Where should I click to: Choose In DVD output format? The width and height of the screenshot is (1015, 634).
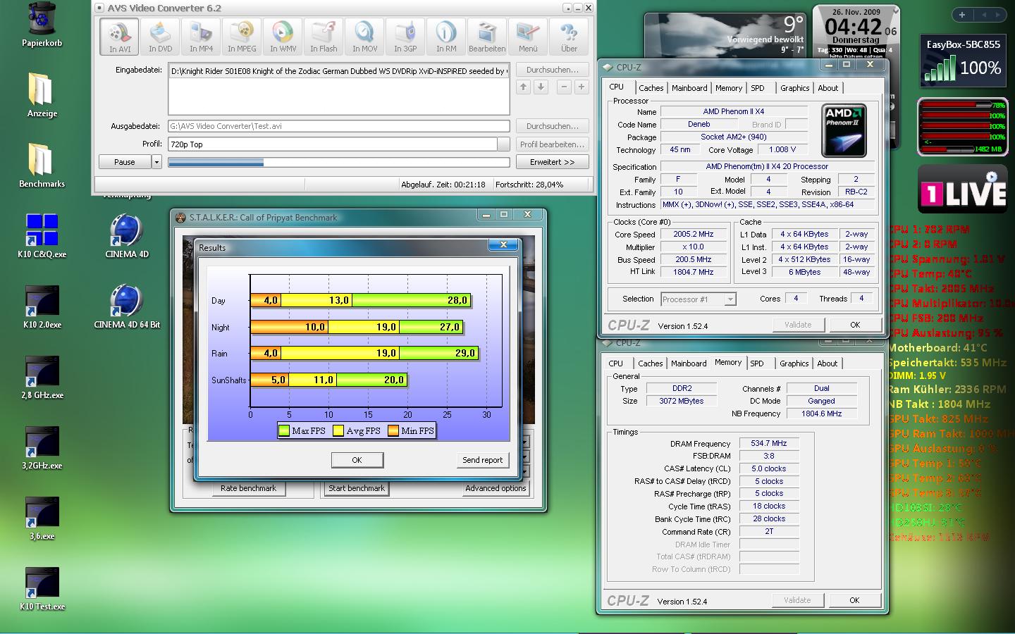coord(160,36)
